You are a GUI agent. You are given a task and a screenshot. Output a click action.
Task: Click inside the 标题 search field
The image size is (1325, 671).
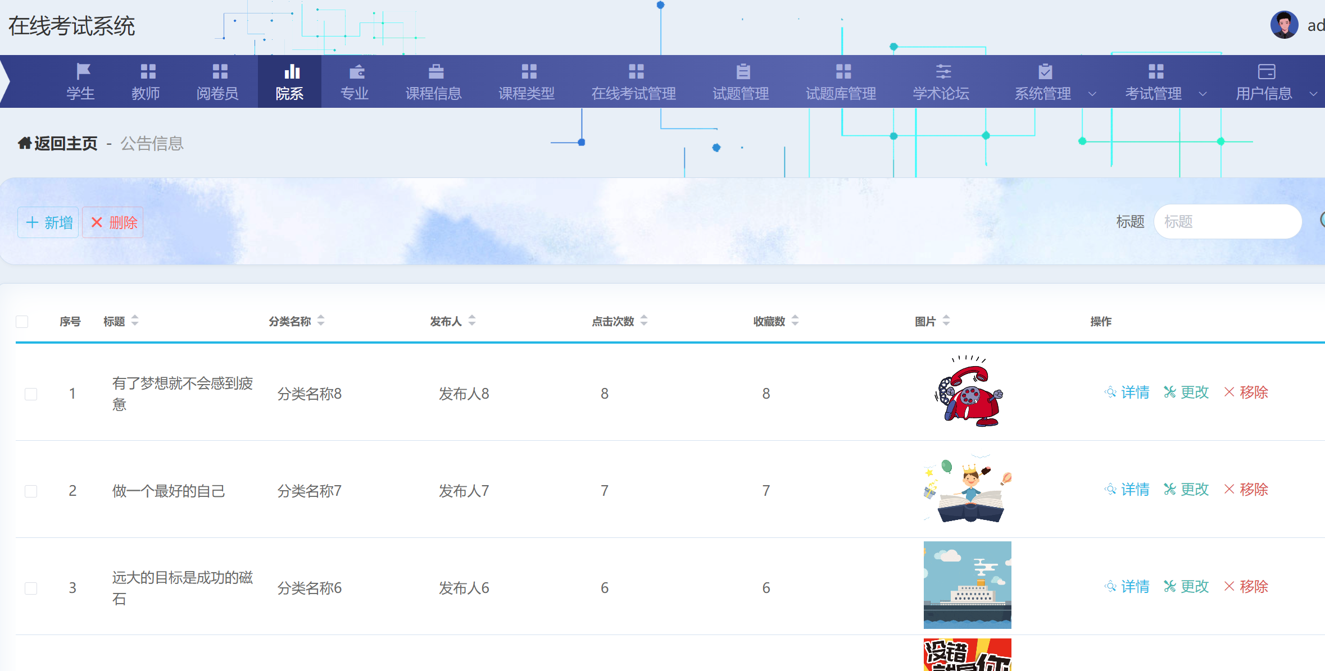[x=1228, y=222]
